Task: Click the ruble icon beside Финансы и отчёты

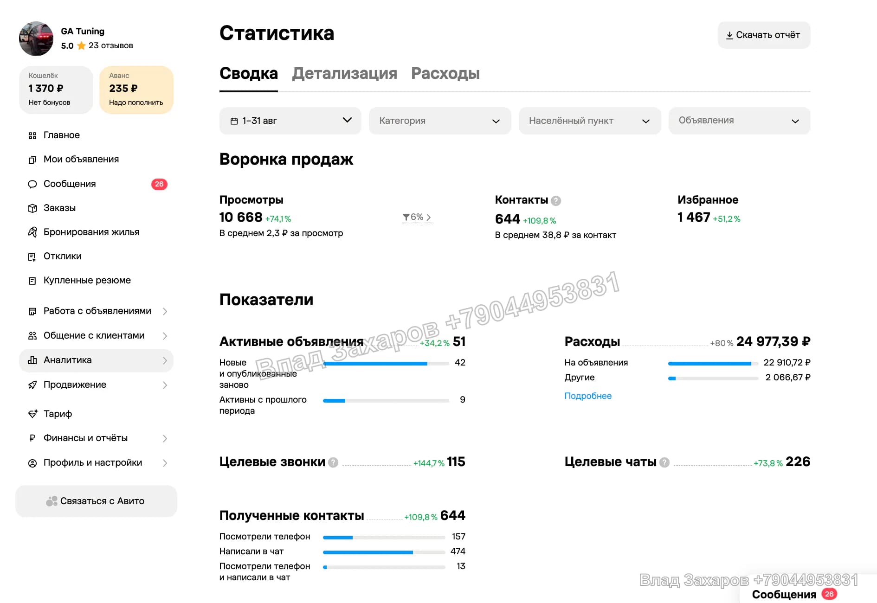Action: (32, 438)
